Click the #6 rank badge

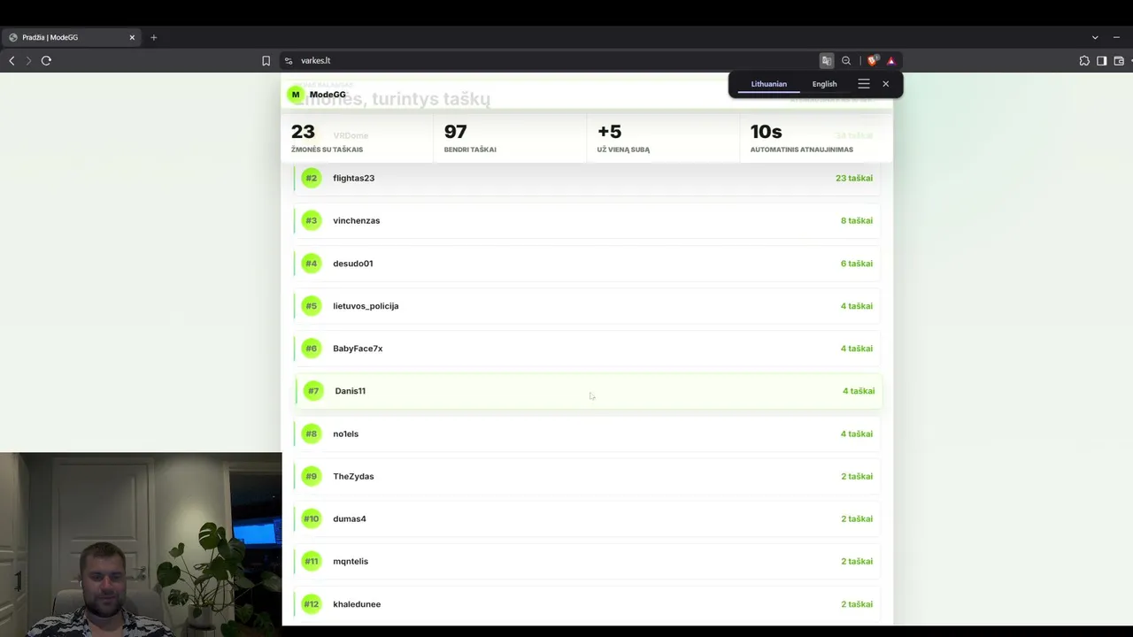pyautogui.click(x=311, y=349)
